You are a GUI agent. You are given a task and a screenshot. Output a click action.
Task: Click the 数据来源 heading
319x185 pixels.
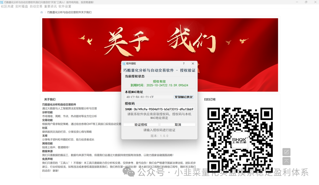[x=47, y=151]
